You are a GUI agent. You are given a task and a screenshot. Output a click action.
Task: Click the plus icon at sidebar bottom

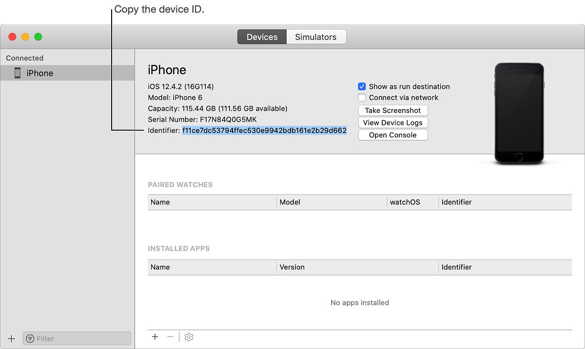coord(12,338)
